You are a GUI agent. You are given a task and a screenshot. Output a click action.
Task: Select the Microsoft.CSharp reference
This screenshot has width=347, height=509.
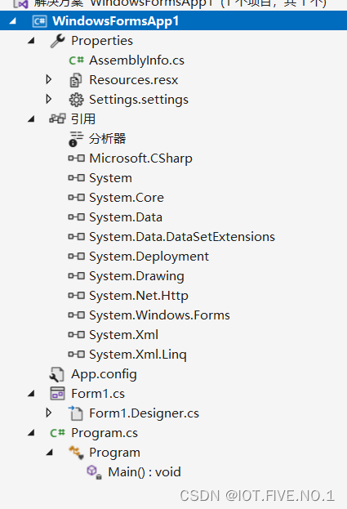140,159
